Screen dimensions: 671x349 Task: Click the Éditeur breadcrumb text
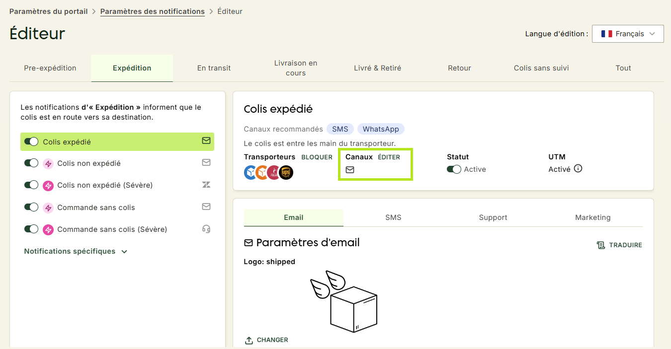[230, 11]
